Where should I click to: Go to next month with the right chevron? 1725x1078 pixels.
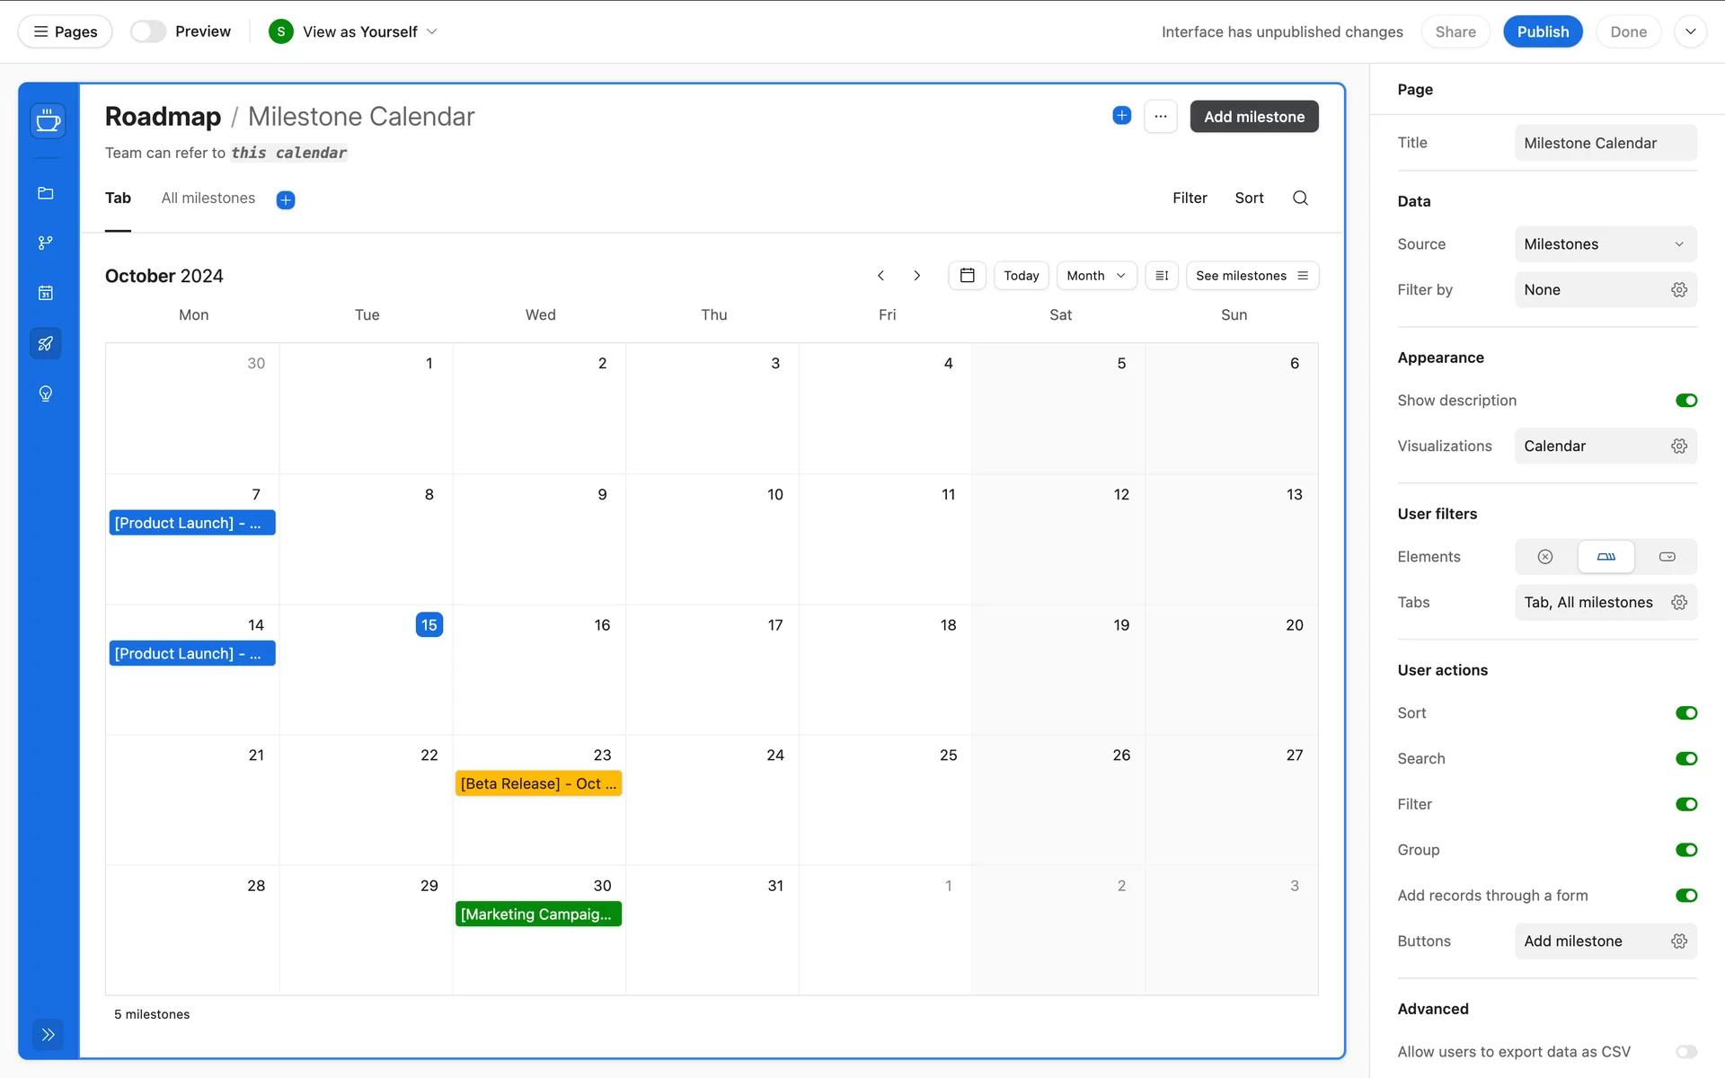916,276
